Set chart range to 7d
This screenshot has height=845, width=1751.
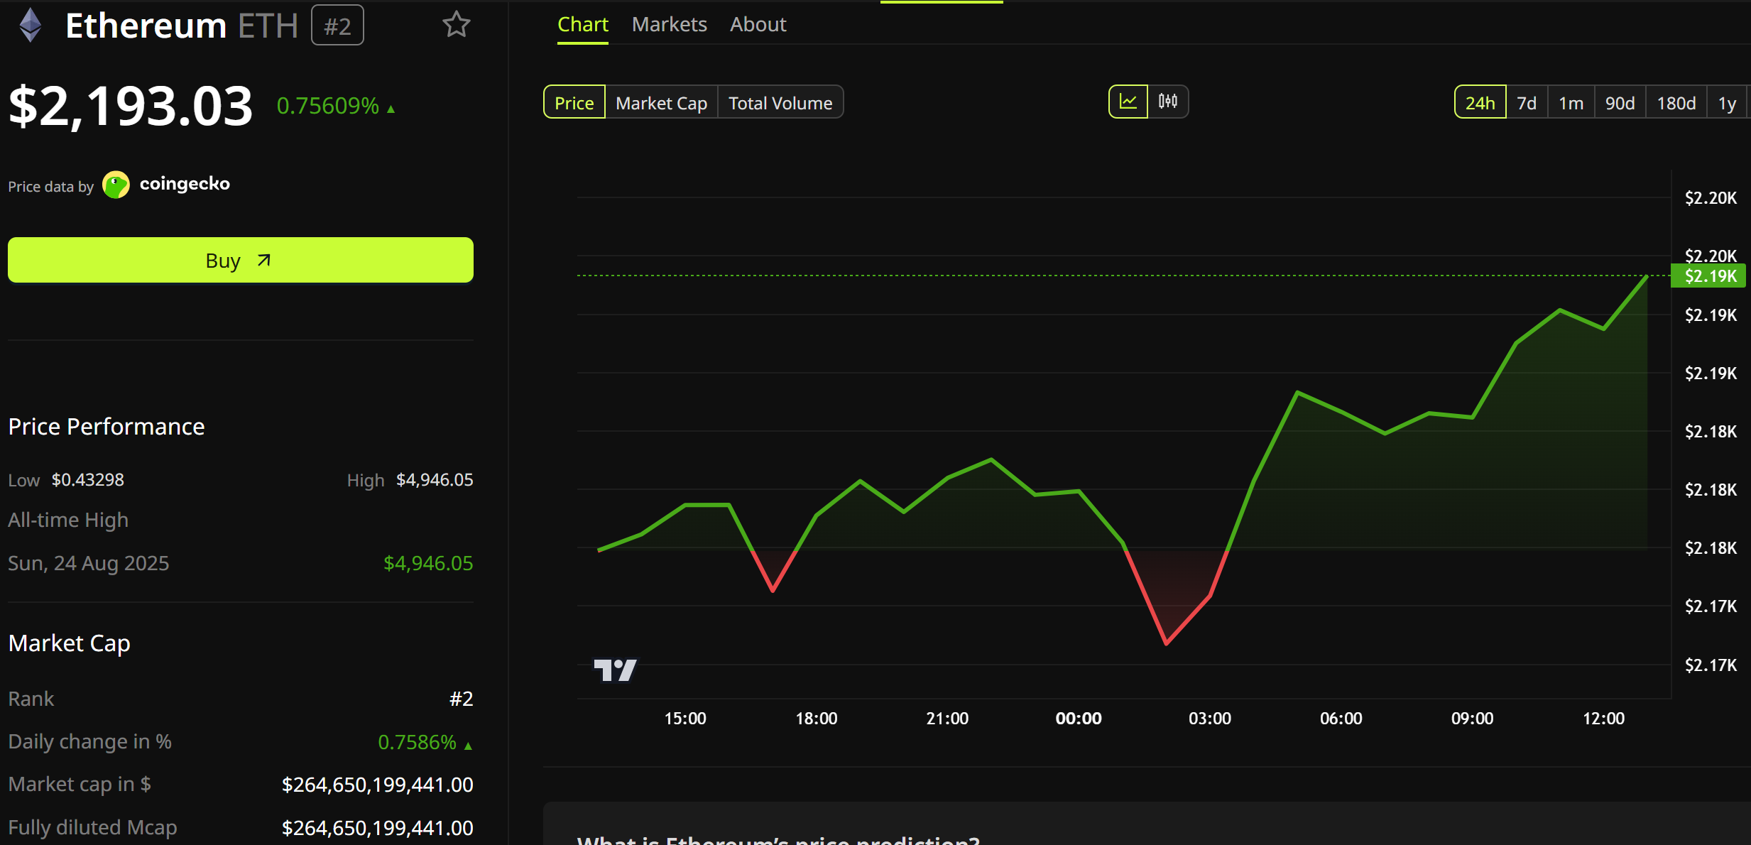pyautogui.click(x=1527, y=102)
